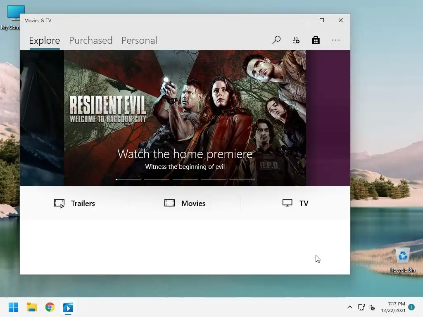Click the Movies & TV taskbar icon
The height and width of the screenshot is (317, 423).
point(68,307)
